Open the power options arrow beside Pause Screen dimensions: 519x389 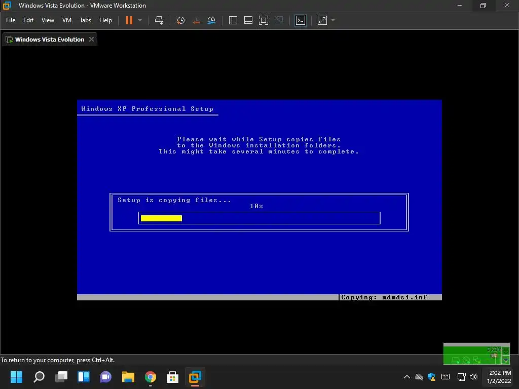[x=140, y=20]
